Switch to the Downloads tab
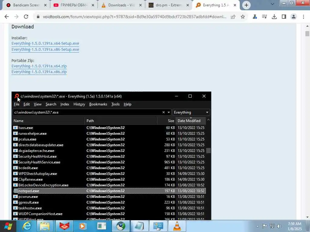The image size is (310, 232). click(x=121, y=5)
